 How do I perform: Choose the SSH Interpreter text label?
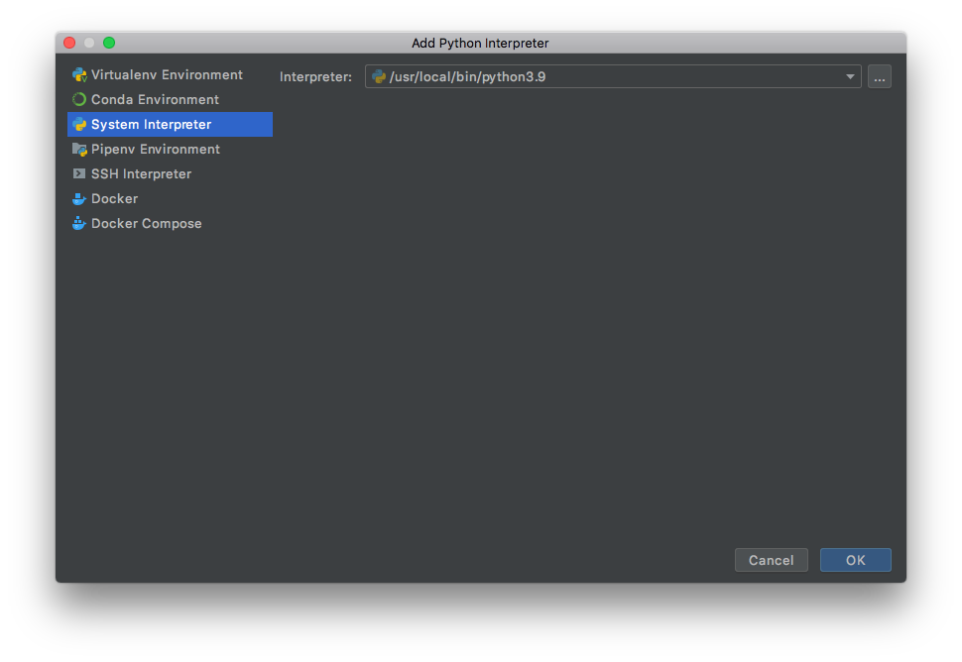(141, 174)
